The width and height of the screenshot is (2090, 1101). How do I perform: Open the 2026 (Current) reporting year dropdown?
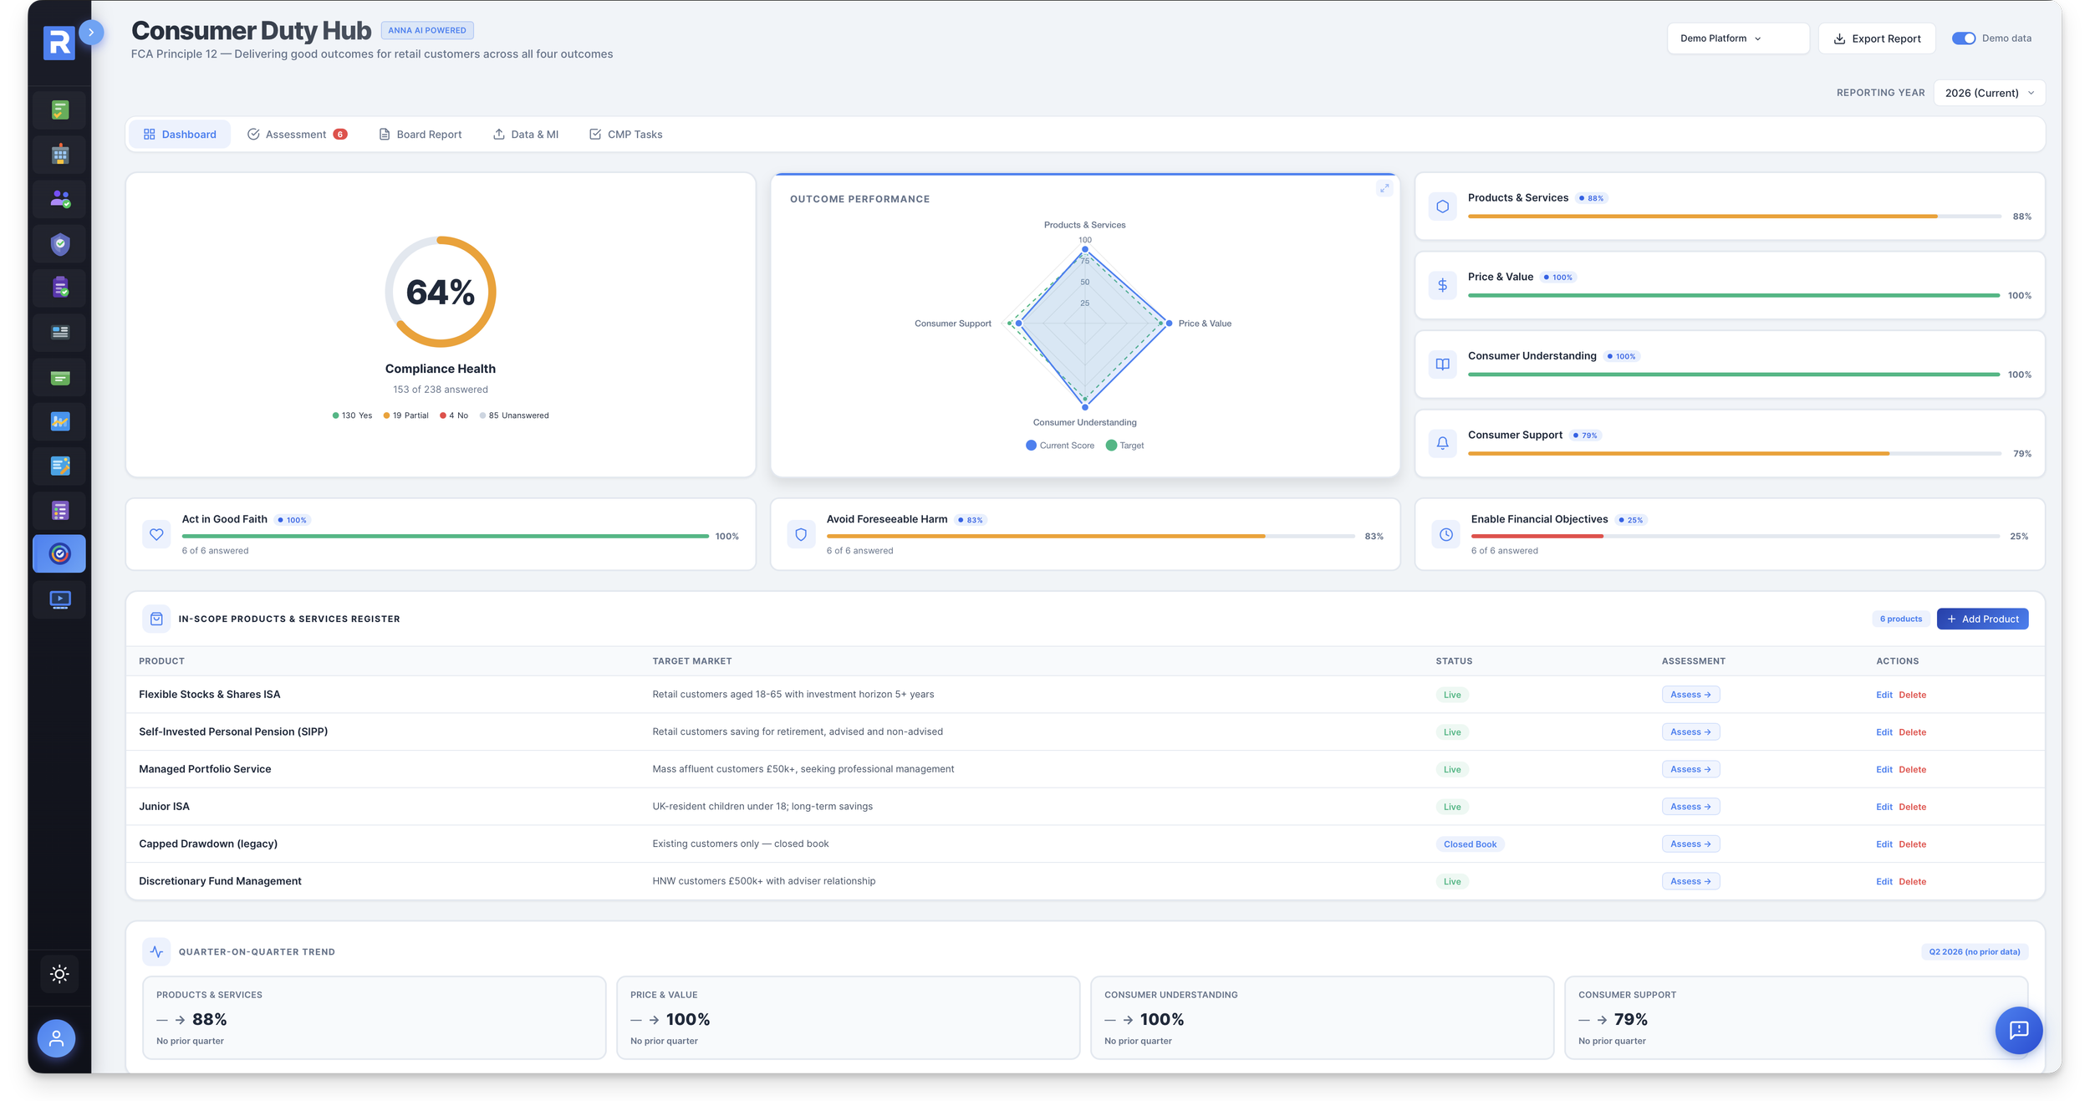coord(1989,93)
